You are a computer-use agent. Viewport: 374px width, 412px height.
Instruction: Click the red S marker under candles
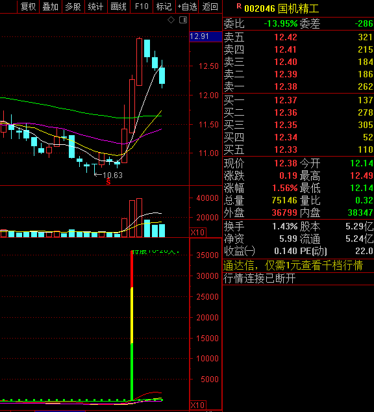pos(108,182)
